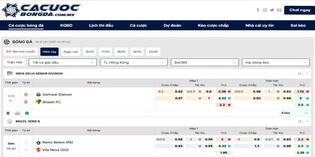Click the Trận Hot button

tap(15, 62)
